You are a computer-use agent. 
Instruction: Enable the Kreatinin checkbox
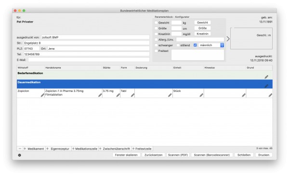point(156,34)
